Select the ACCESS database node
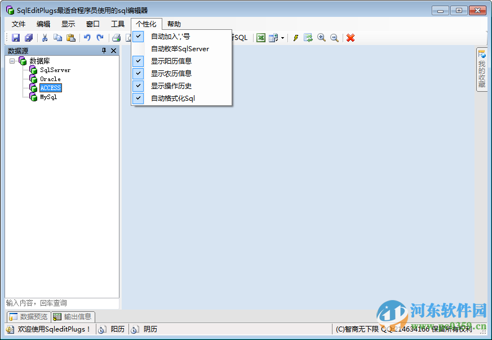 (x=50, y=88)
